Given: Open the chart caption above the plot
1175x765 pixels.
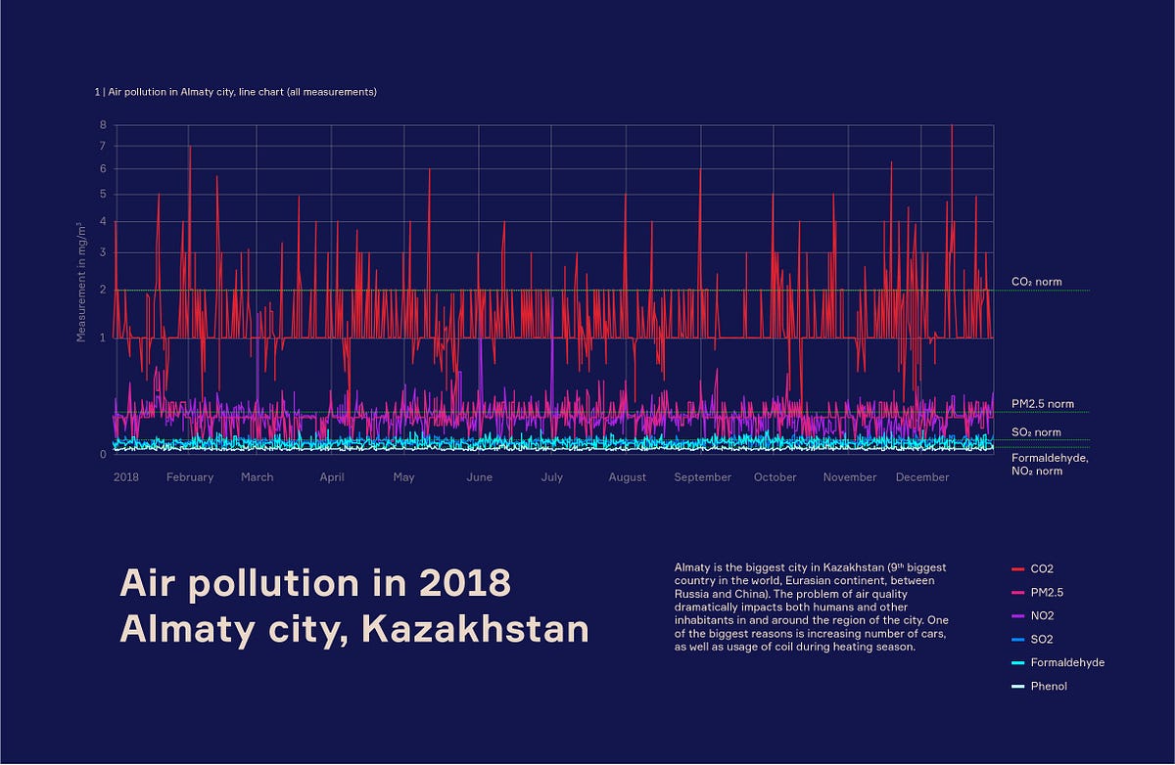Looking at the screenshot, I should click(237, 91).
